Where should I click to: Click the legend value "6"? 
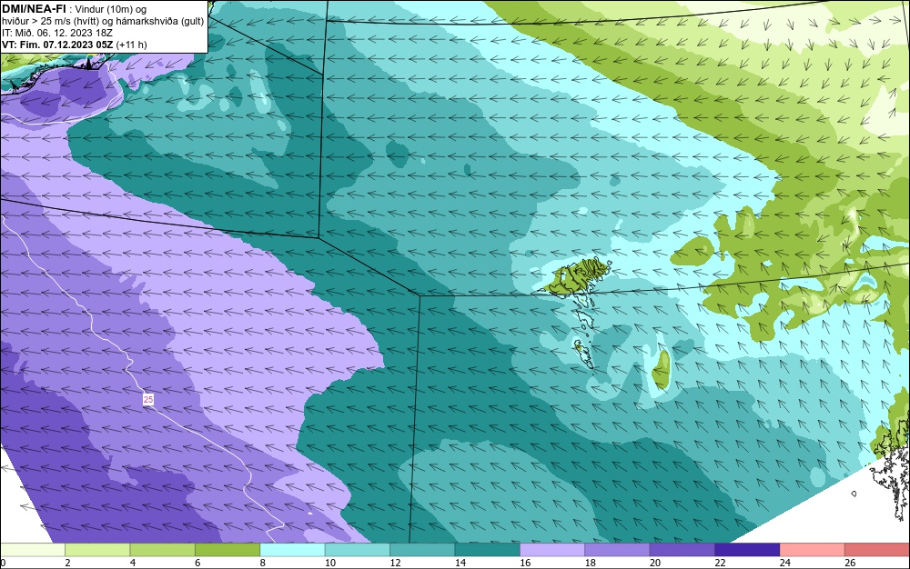point(197,563)
